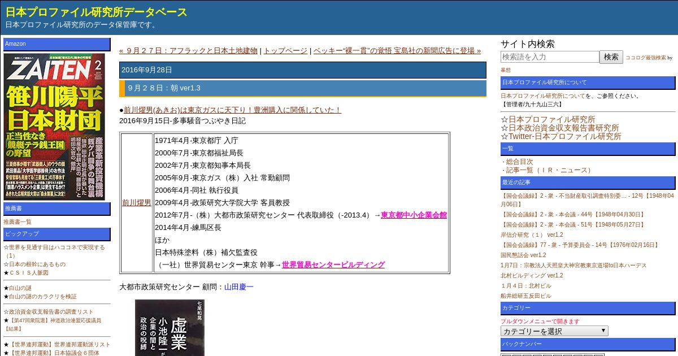Open 日本プロファイル研究所について link

click(543, 96)
